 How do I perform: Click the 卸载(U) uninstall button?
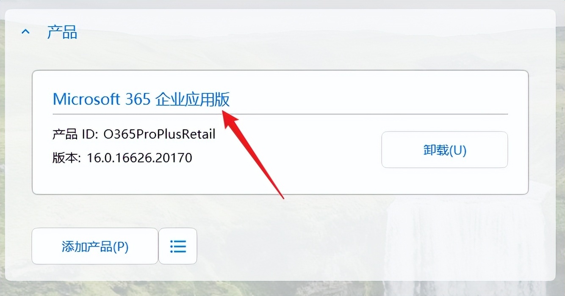pos(445,150)
